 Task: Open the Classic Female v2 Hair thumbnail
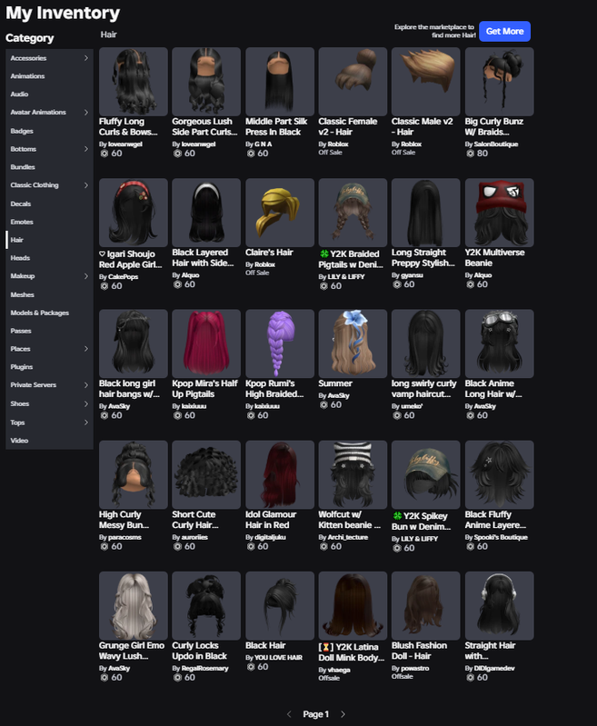pyautogui.click(x=353, y=82)
